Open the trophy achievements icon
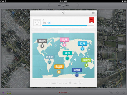Viewport: 127px width, 95px height. pos(111,92)
